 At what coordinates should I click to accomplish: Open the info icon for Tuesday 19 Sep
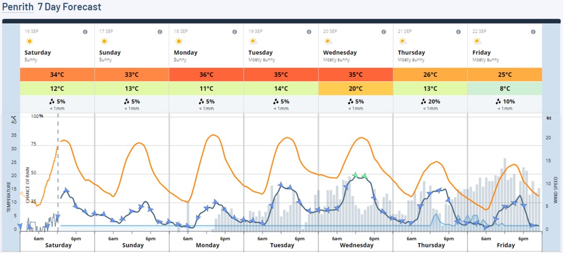(x=309, y=32)
